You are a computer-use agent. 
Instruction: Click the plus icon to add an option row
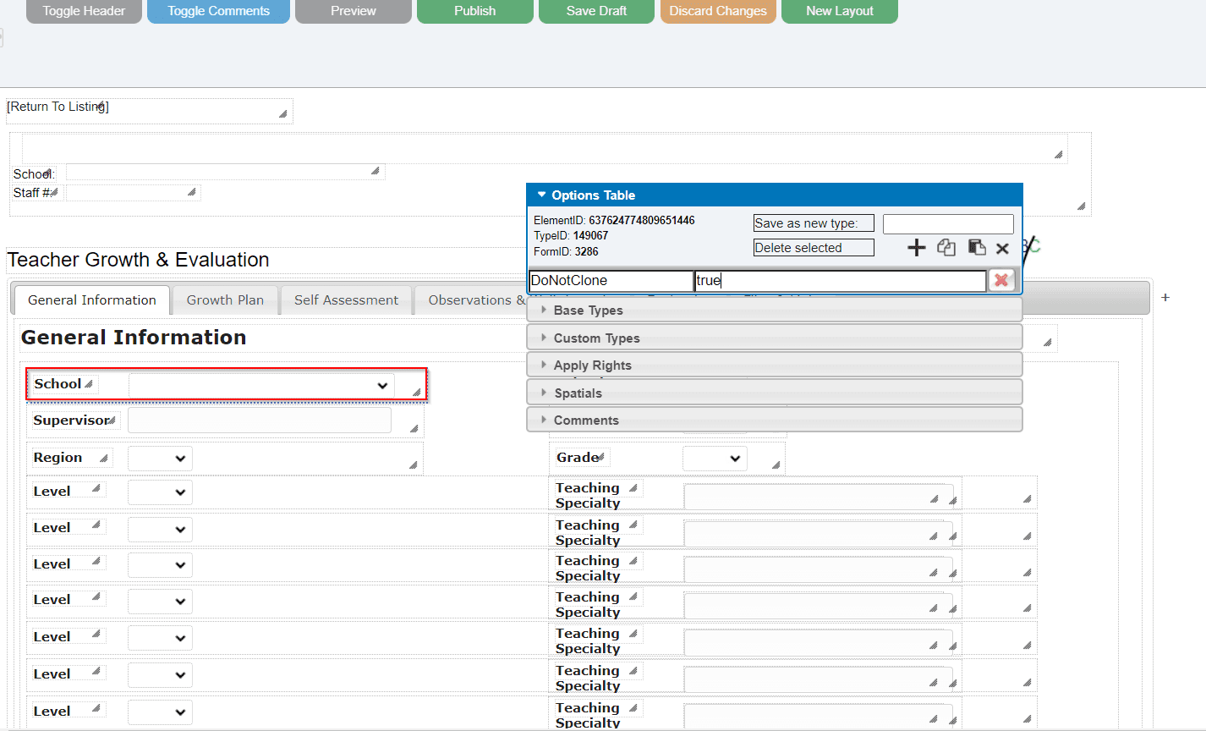click(x=917, y=248)
